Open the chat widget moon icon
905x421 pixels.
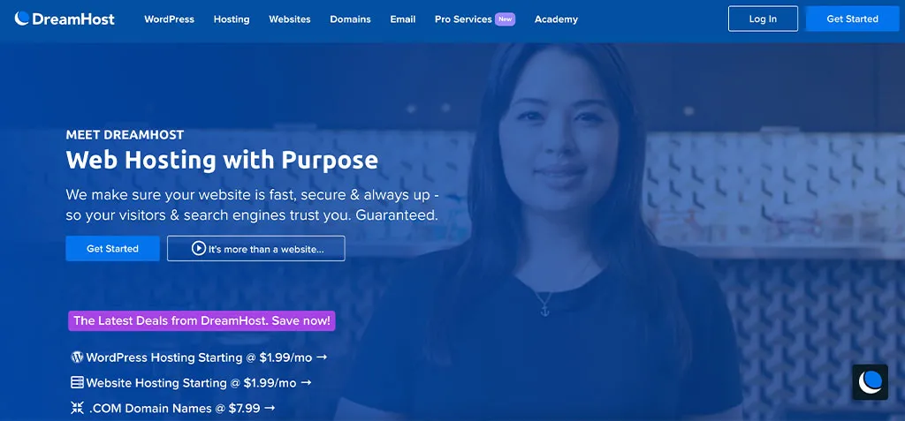(870, 382)
